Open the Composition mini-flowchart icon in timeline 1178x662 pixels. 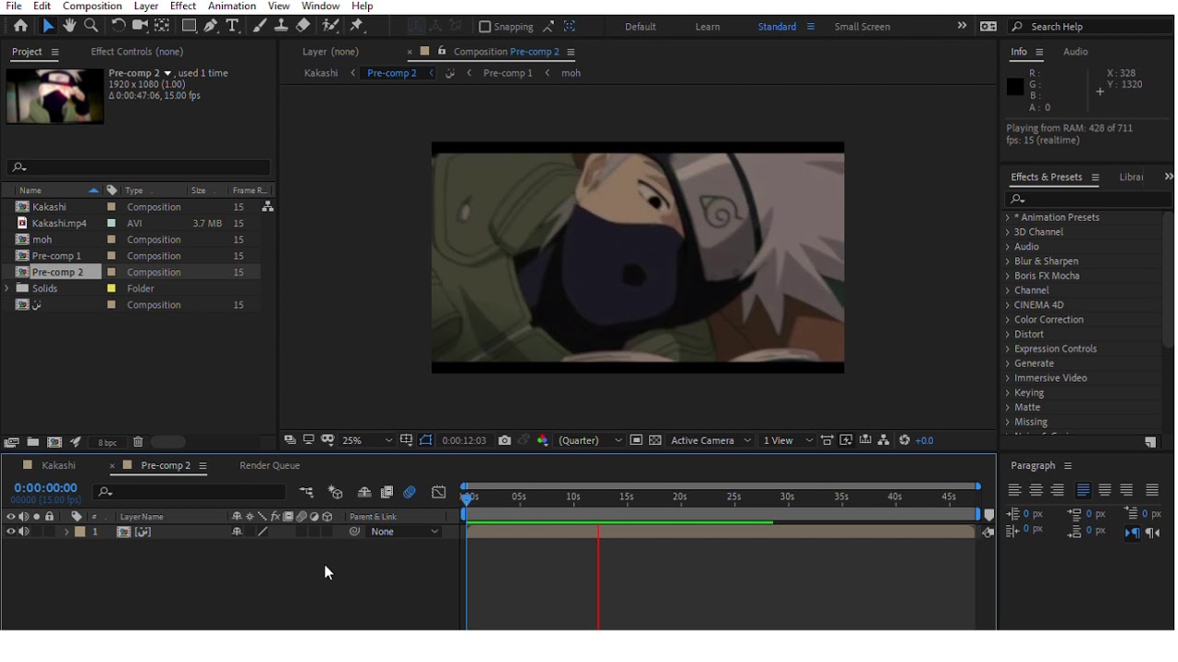click(306, 494)
